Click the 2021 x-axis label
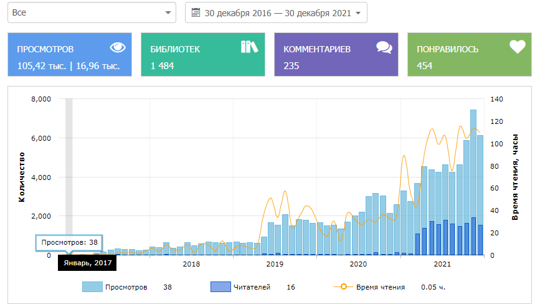 (442, 264)
